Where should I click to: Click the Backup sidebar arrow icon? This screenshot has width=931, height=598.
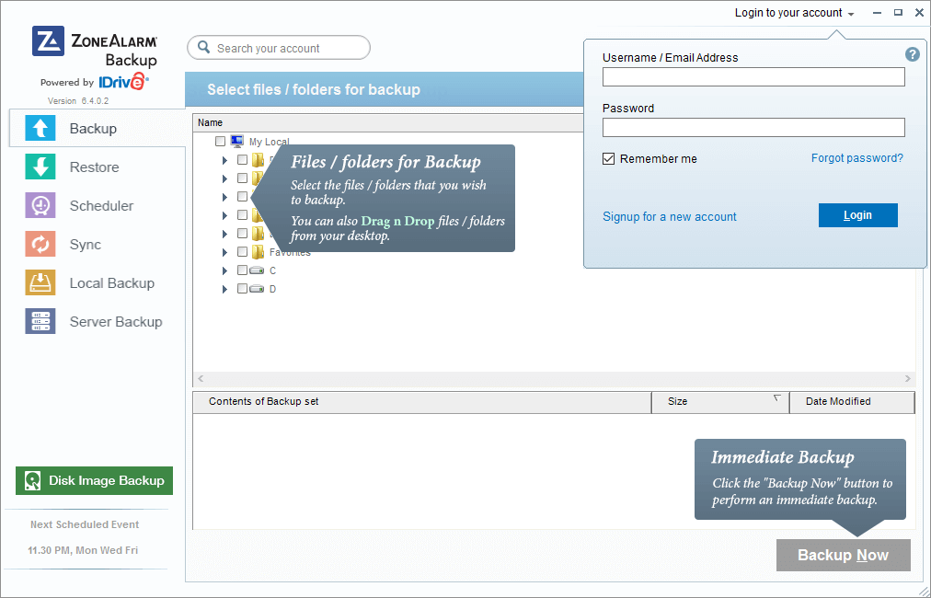[40, 129]
